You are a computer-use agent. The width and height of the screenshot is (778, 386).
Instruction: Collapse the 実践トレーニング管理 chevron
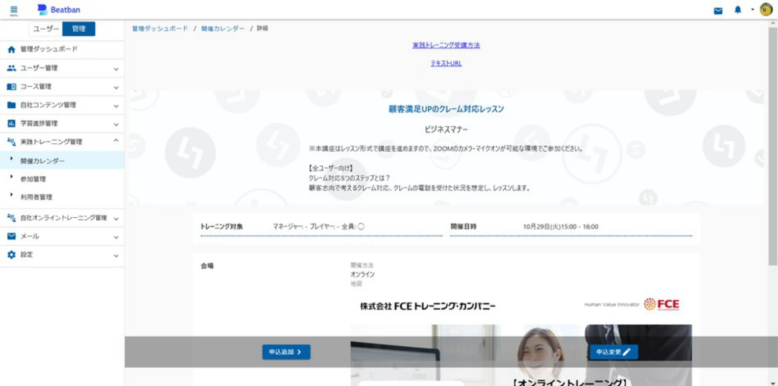(x=116, y=140)
